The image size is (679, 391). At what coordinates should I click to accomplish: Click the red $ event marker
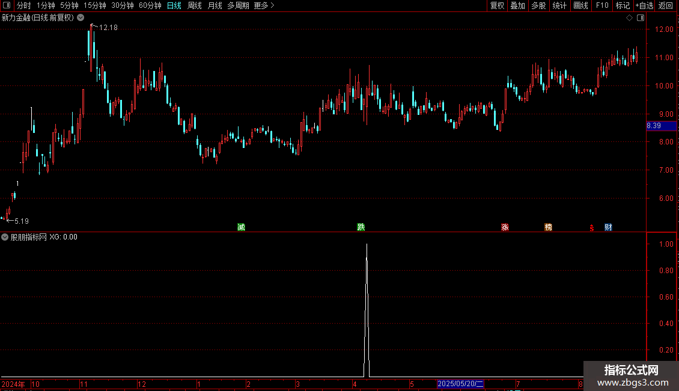tap(591, 228)
